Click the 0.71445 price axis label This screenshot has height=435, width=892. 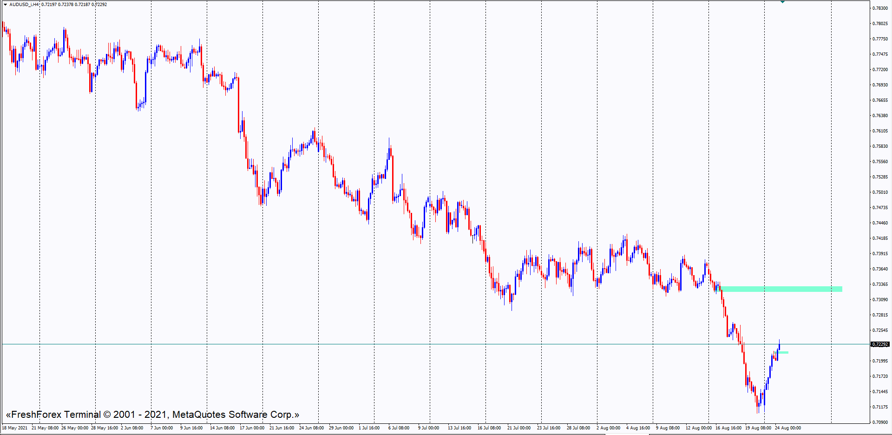click(x=880, y=392)
